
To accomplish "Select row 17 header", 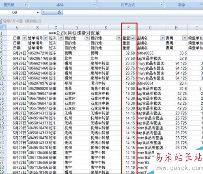I will tap(3, 113).
